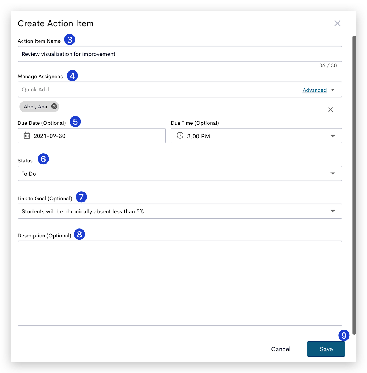This screenshot has width=367, height=373.
Task: Focus the Quick Add assignee field
Action: tap(159, 89)
